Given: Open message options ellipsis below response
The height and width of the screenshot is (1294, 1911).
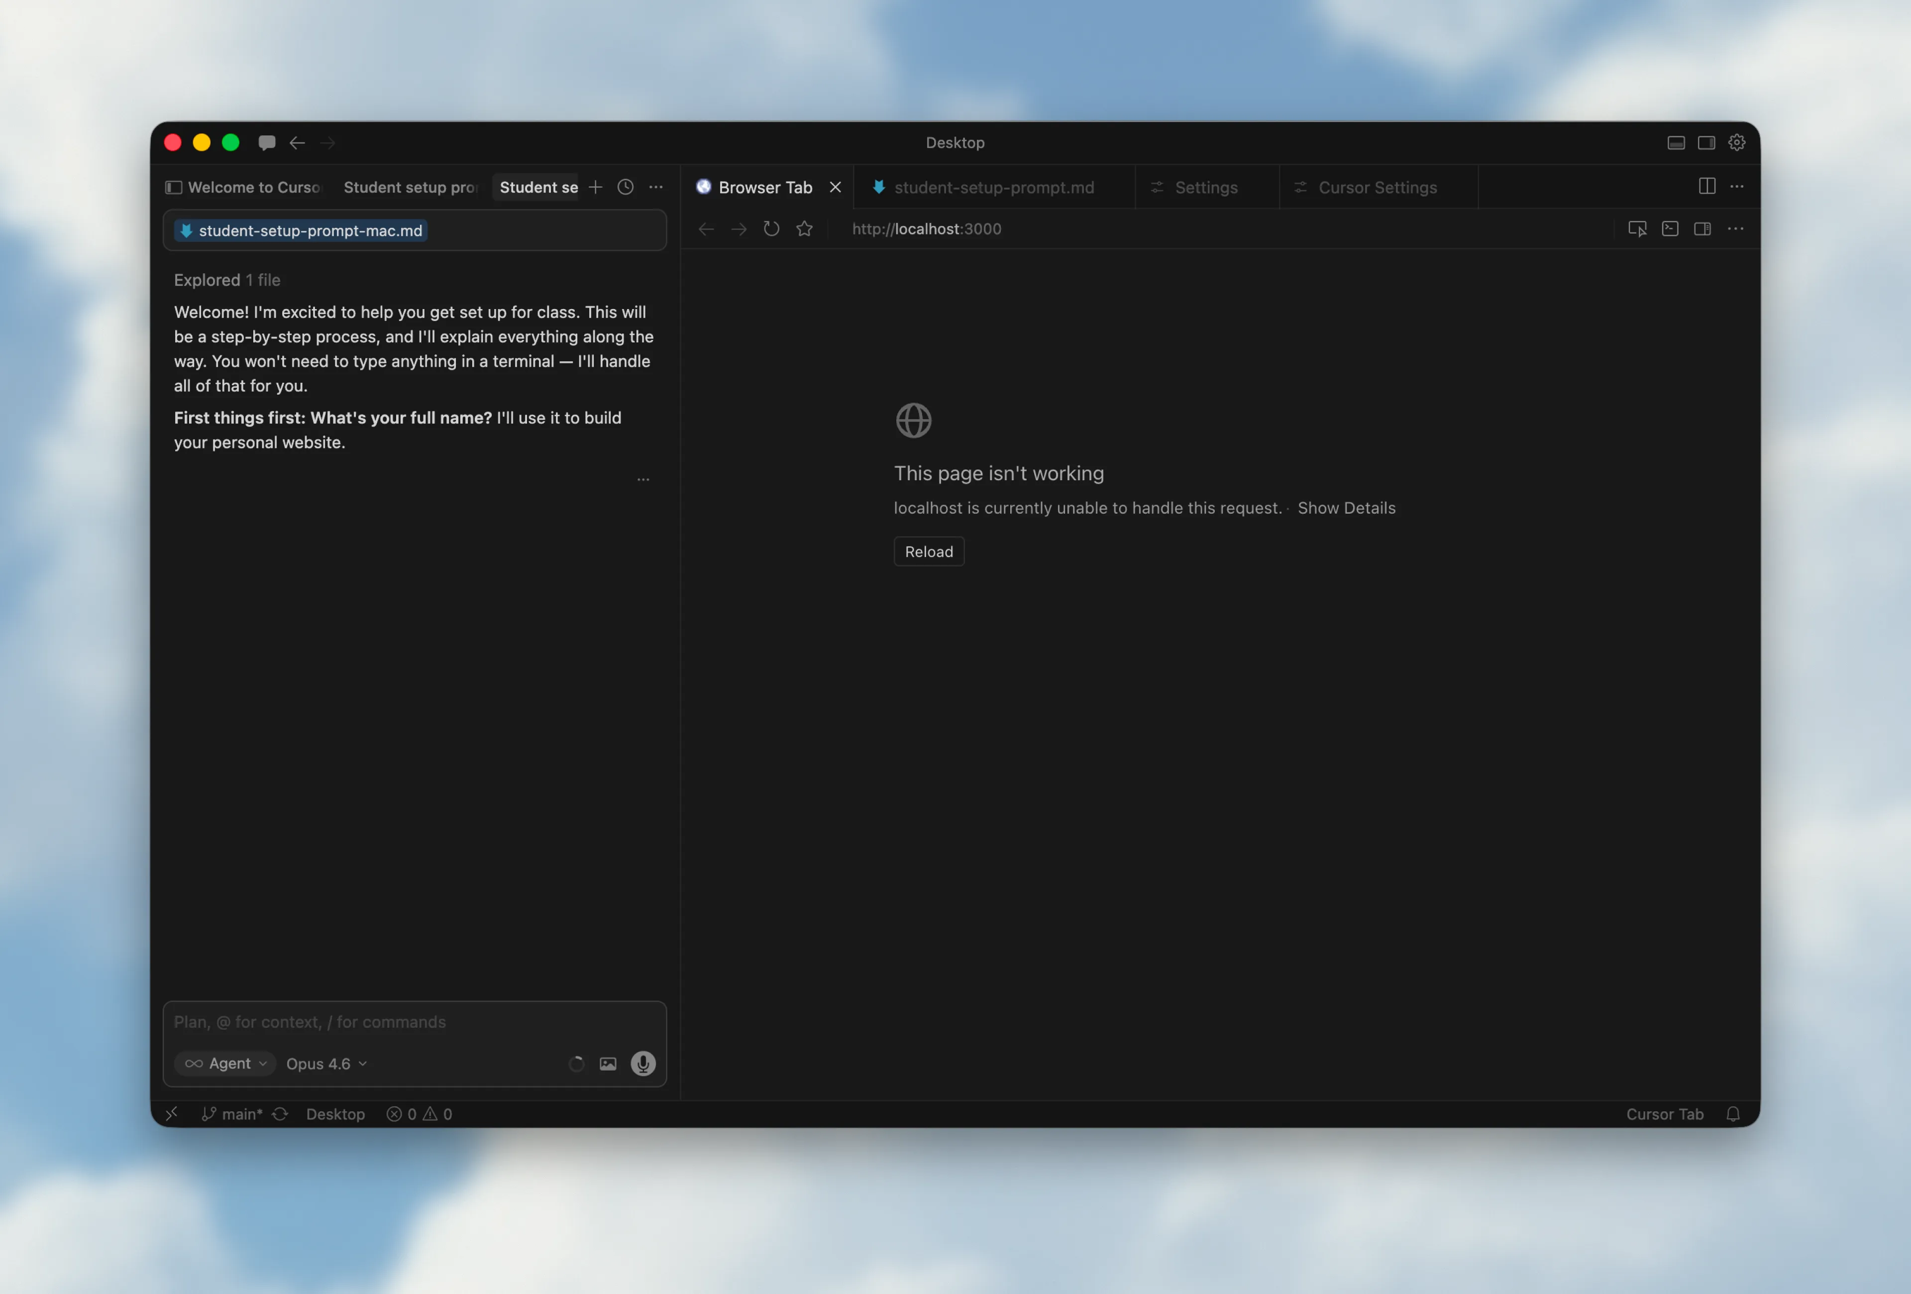Looking at the screenshot, I should (643, 478).
